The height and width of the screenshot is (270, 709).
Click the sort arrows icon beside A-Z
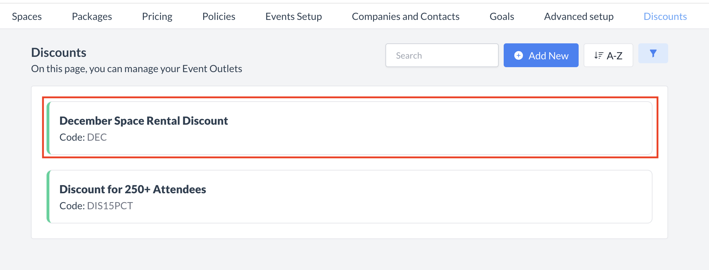click(x=599, y=55)
